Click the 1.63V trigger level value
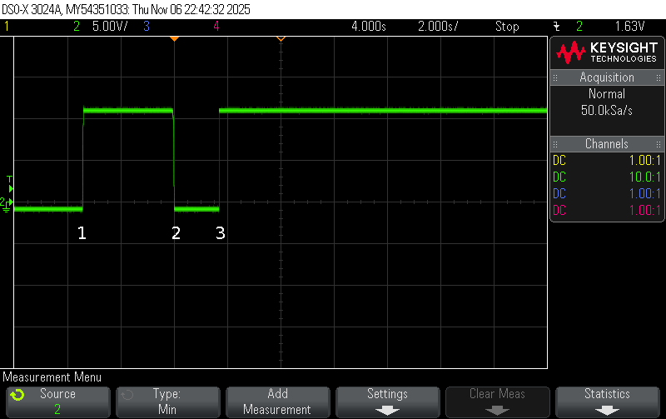Screen dimensions: 666x419 point(630,27)
